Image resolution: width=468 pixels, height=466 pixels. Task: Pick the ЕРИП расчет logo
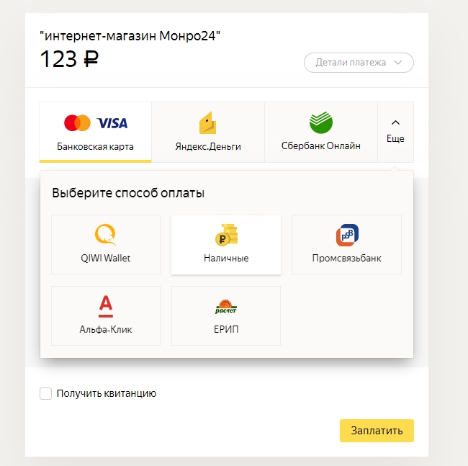pyautogui.click(x=226, y=307)
